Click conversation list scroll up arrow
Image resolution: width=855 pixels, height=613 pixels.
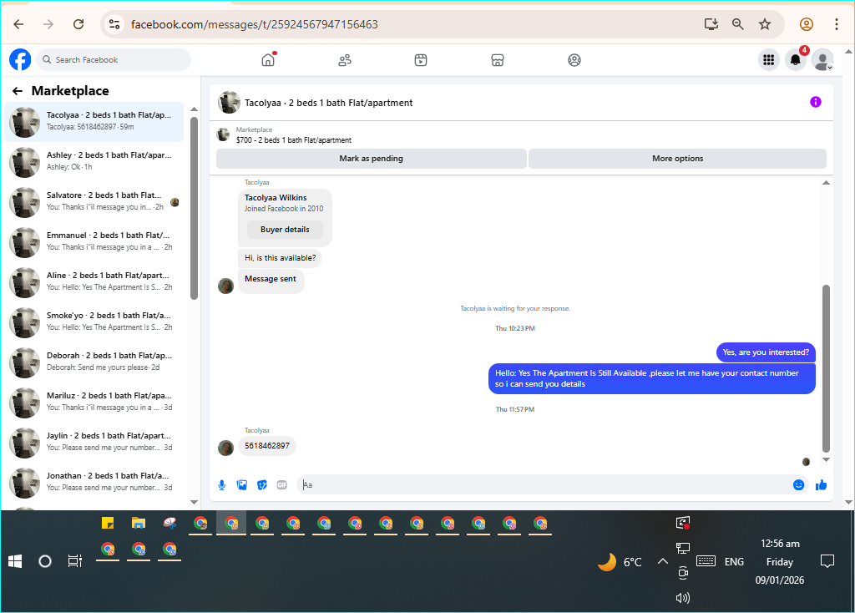tap(194, 110)
